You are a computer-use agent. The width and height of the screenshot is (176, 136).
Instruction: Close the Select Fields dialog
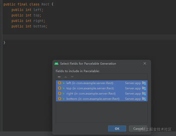point(145,64)
